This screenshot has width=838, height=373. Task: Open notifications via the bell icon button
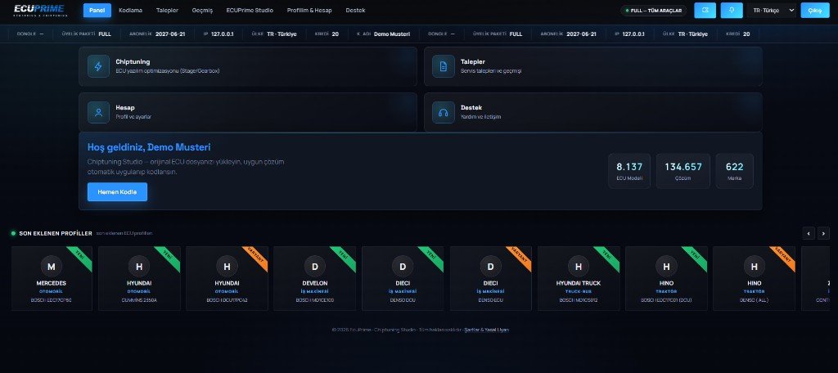[731, 10]
